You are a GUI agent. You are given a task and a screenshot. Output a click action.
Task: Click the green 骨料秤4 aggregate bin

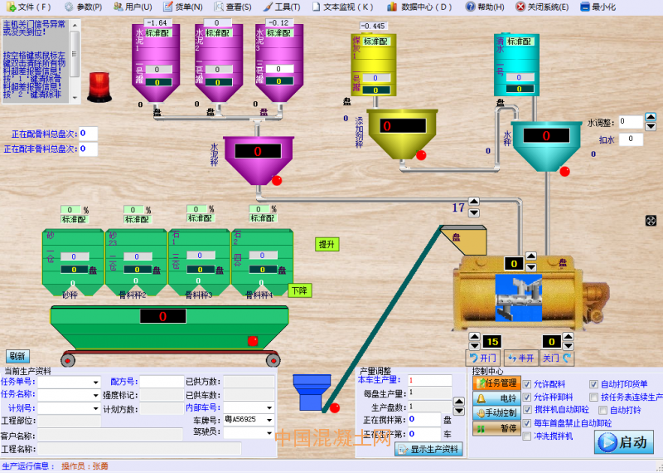pos(262,262)
